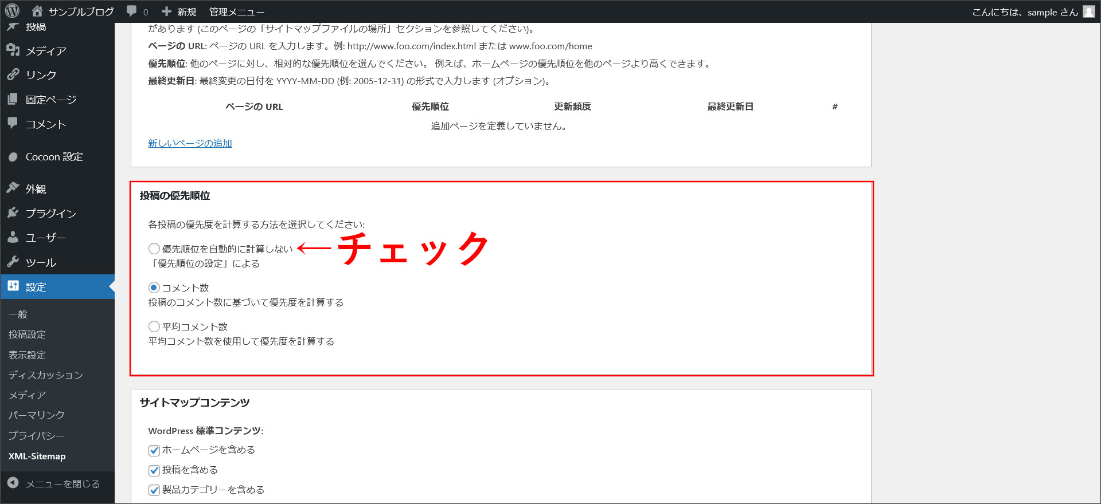
Task: Click the メディア icon in sidebar
Action: point(13,50)
